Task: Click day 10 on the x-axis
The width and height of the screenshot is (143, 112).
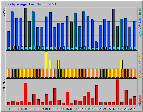Action: click(46, 109)
